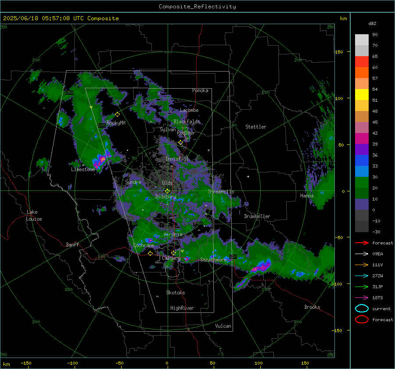
Task: Select the Strathmore label
Action: click(x=213, y=259)
